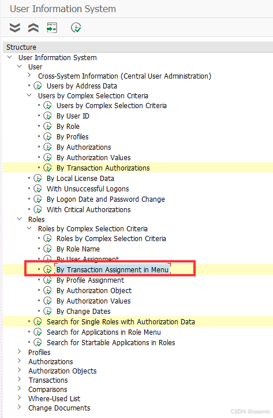Click the Expand All double-down arrow toolbar icon
This screenshot has height=418, width=273.
coord(14,28)
